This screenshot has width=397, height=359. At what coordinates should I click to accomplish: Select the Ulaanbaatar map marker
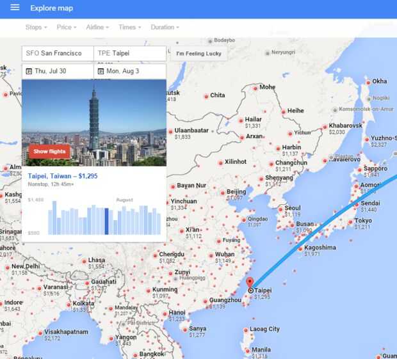(170, 132)
